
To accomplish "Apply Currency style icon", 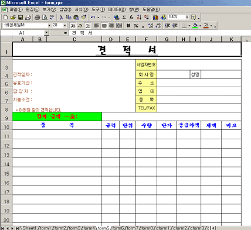I will (x=128, y=26).
